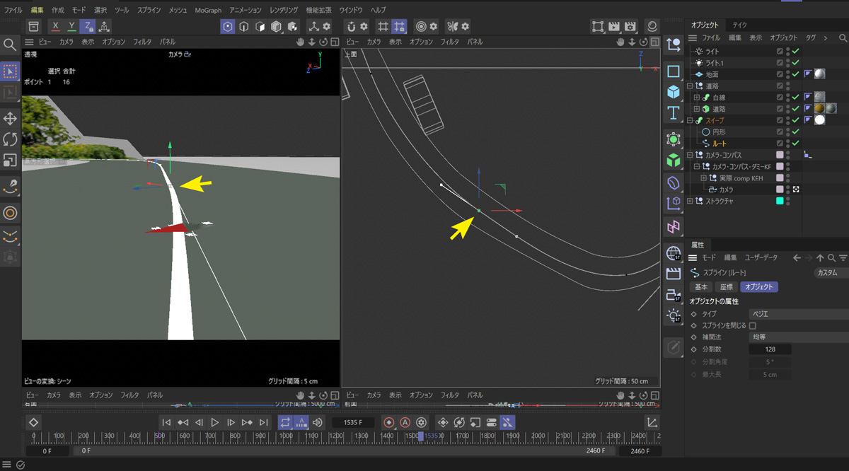Select the Move tool in left toolbar

(x=10, y=118)
